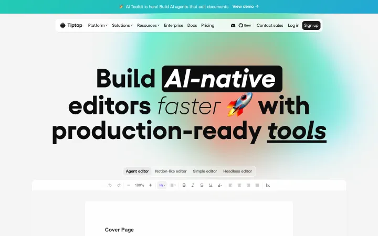Open the list style dropdown
The image size is (378, 236).
click(x=173, y=185)
